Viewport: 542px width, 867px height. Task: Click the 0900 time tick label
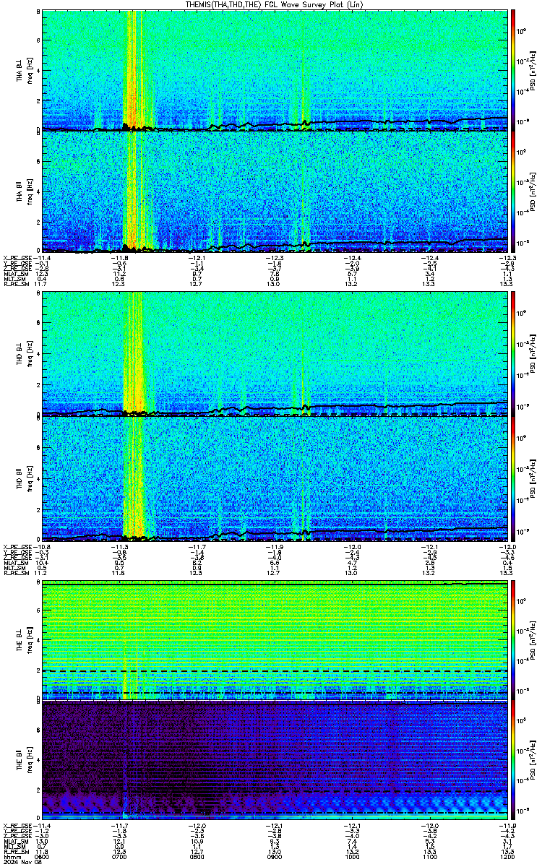(275, 857)
